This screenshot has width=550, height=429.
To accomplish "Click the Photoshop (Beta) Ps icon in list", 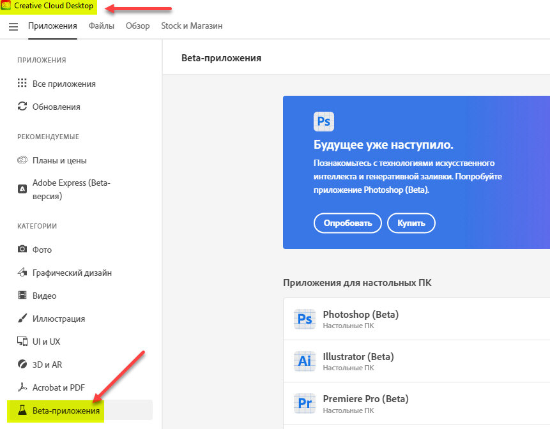I will pyautogui.click(x=305, y=319).
